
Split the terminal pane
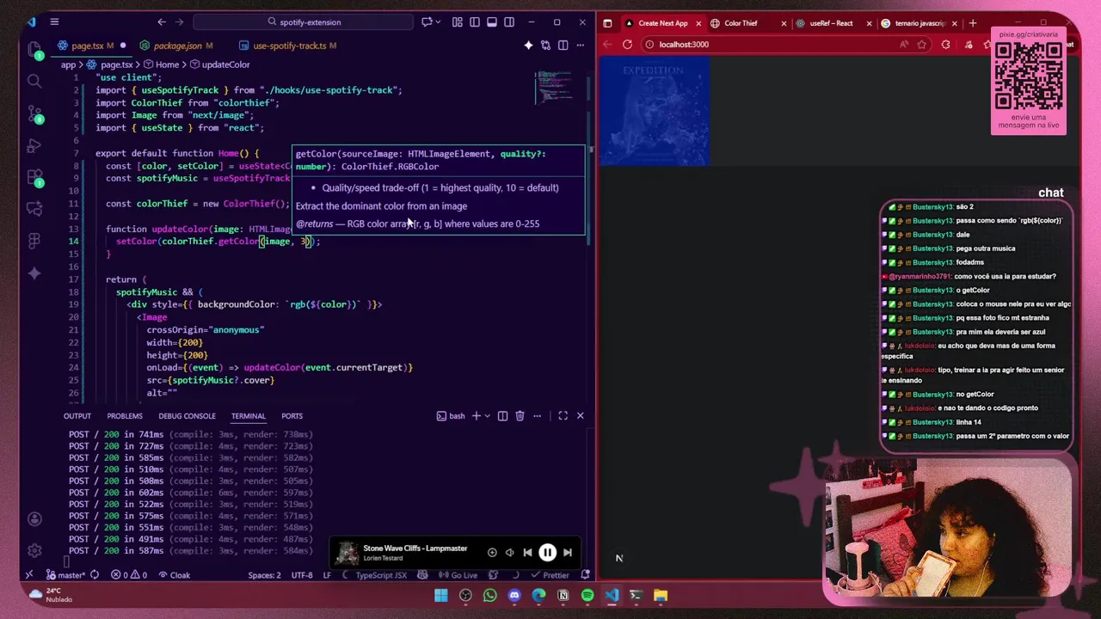pyautogui.click(x=503, y=416)
